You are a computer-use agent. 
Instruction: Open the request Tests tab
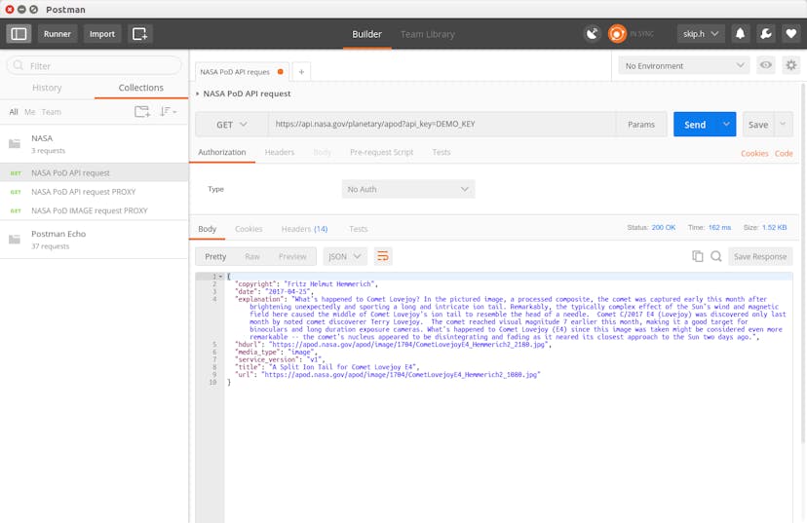coord(442,152)
